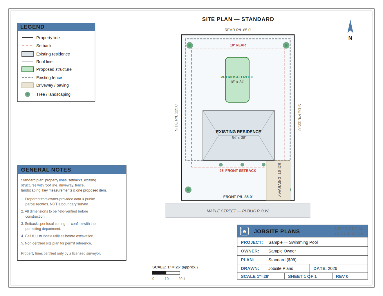
Task: Click the Tree / landscaping legend label
Action: pyautogui.click(x=53, y=94)
